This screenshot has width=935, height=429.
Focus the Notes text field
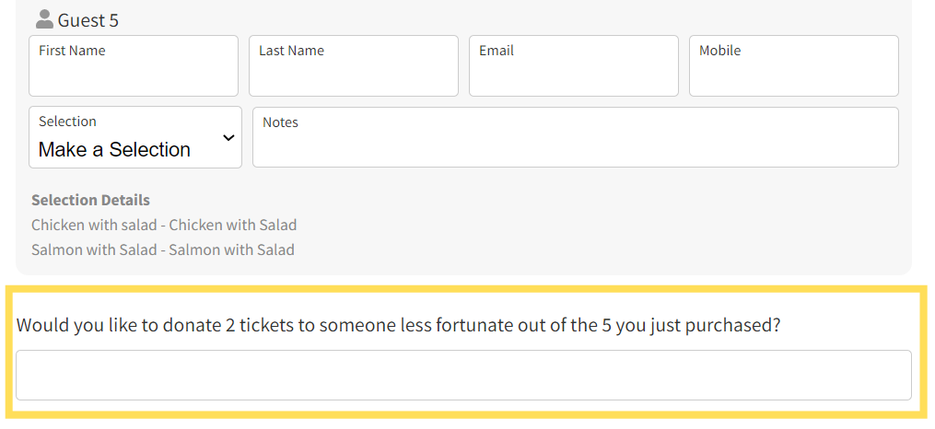[576, 137]
